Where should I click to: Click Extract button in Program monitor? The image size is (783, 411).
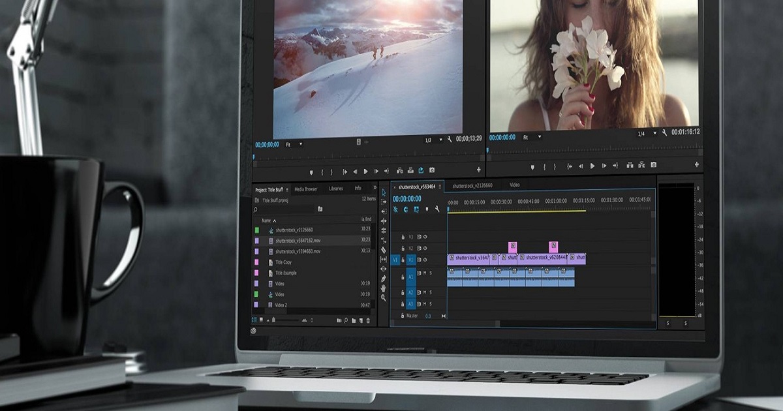641,165
